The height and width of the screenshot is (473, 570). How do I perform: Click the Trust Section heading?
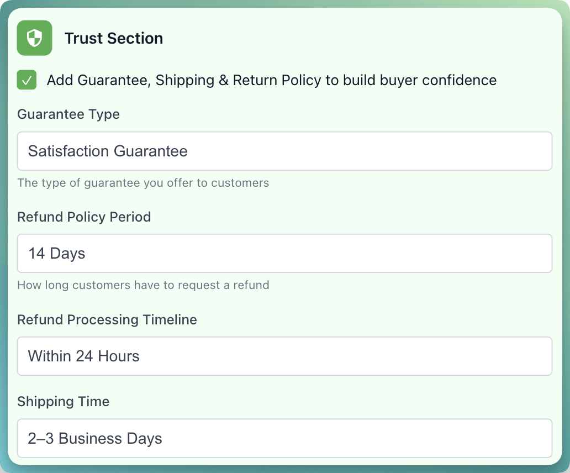coord(114,38)
